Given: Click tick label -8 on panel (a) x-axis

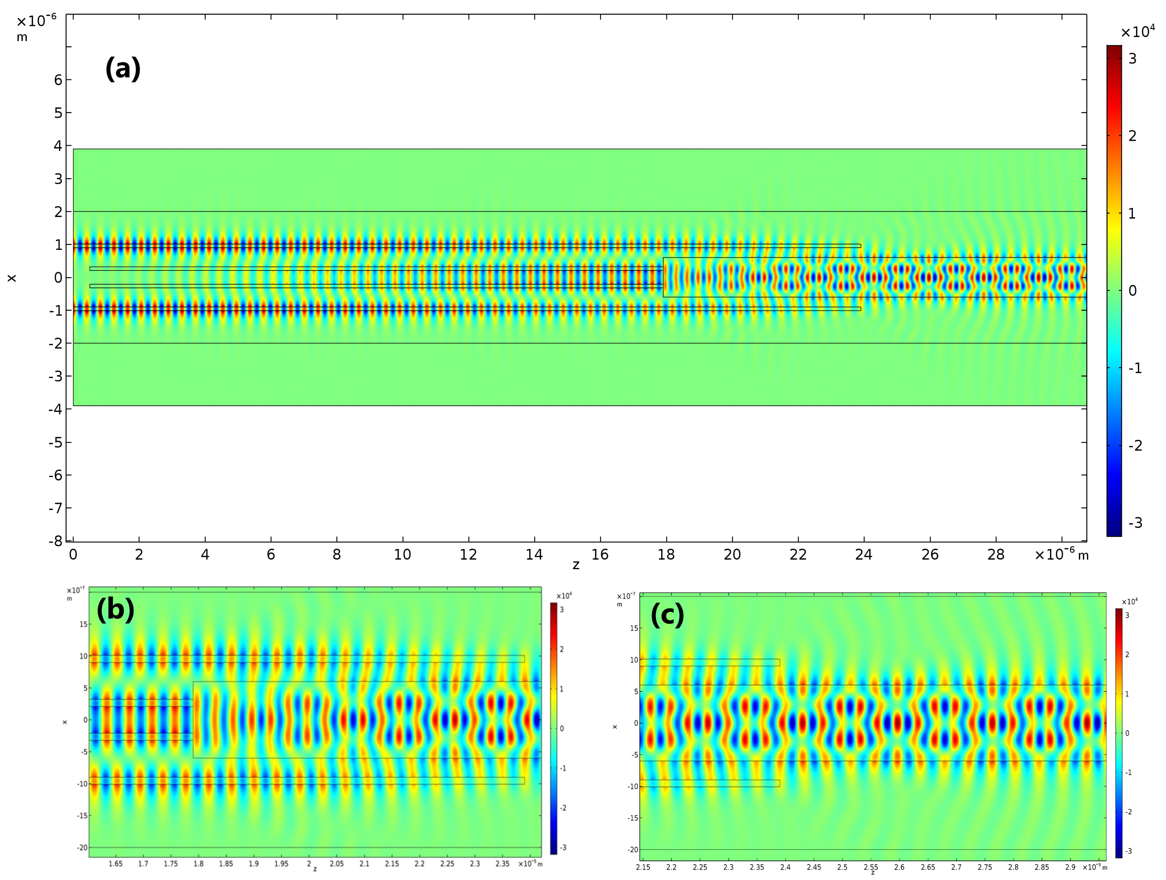Looking at the screenshot, I should (56, 541).
